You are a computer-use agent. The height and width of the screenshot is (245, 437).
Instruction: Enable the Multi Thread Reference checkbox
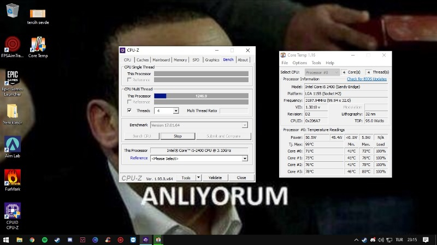tap(129, 102)
